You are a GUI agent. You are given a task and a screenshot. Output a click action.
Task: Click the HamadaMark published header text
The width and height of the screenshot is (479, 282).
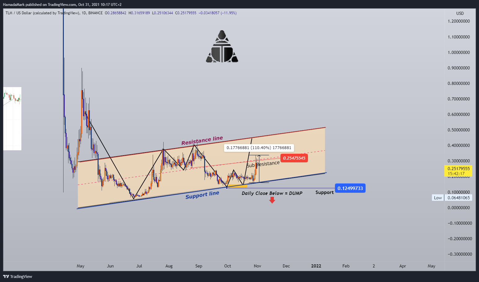click(x=62, y=5)
